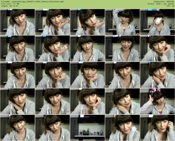Screen dimensions: 175x141
Task: Click the Format h264 / aac text
Action: 161,4
